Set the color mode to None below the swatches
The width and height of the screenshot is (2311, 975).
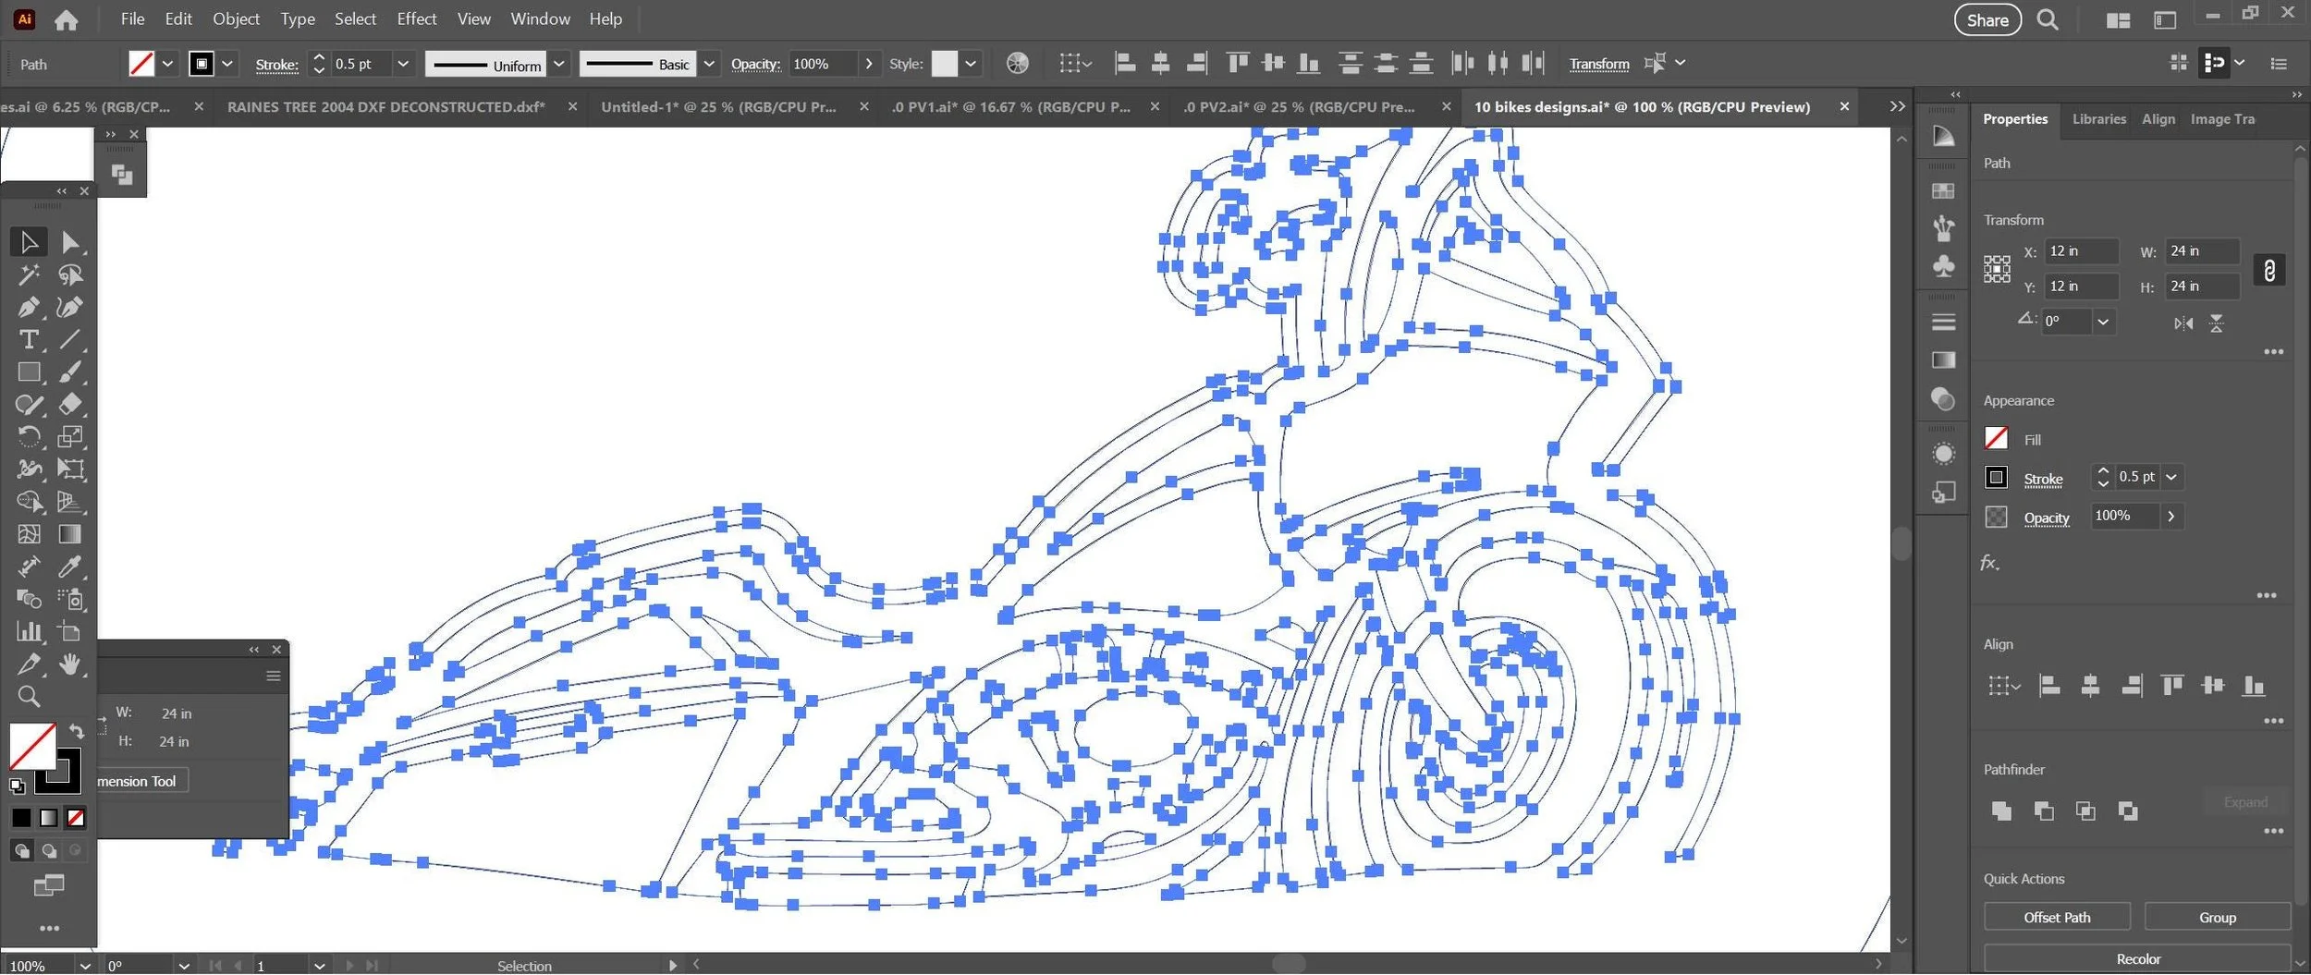pyautogui.click(x=76, y=818)
